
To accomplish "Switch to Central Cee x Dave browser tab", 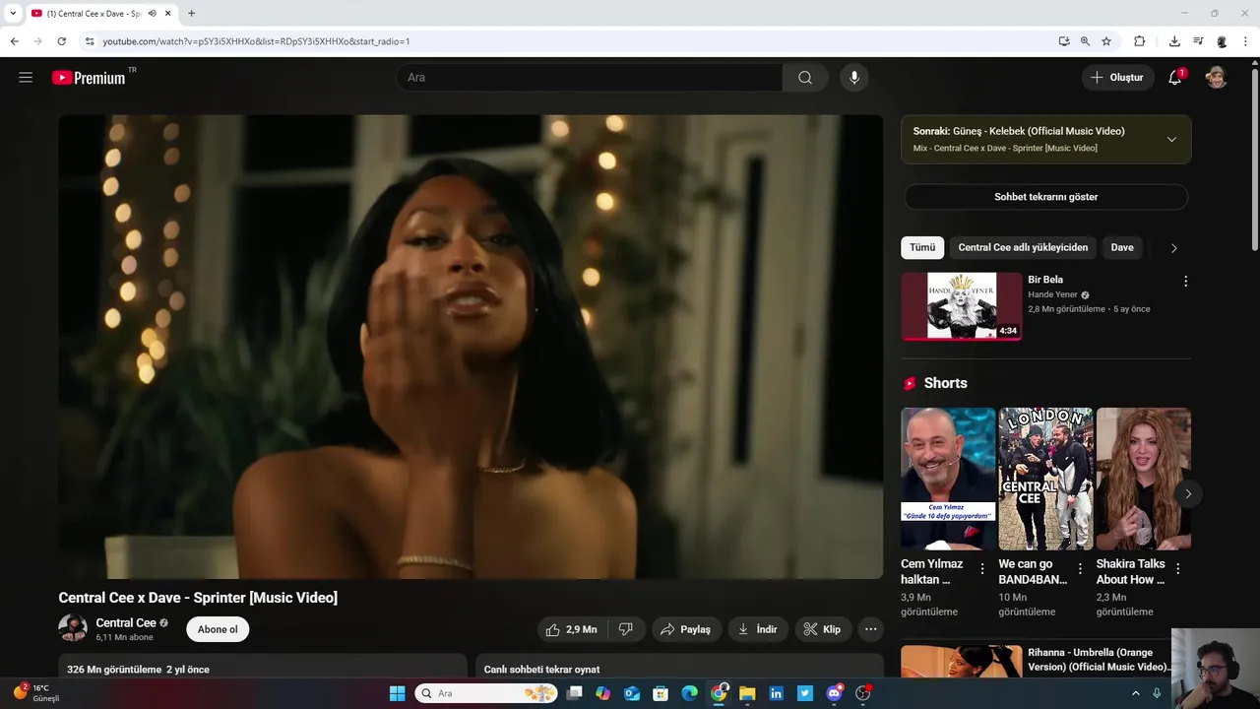I will [x=94, y=14].
